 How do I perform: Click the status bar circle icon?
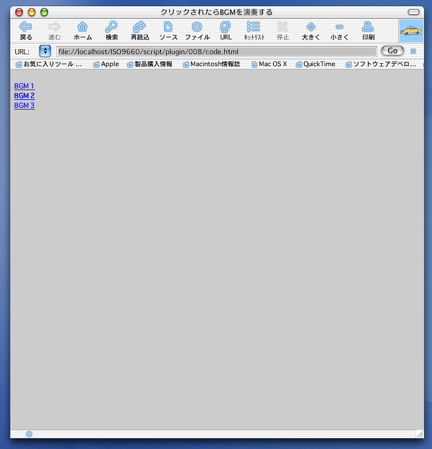[29, 434]
